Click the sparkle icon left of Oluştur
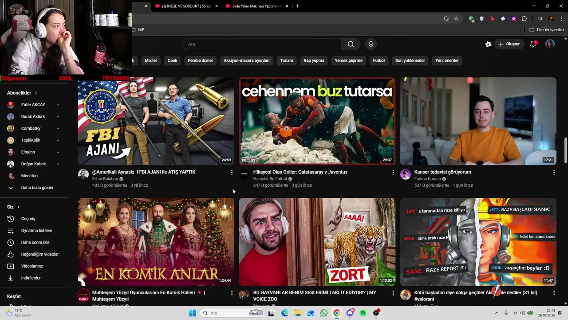The width and height of the screenshot is (568, 320). pyautogui.click(x=489, y=44)
